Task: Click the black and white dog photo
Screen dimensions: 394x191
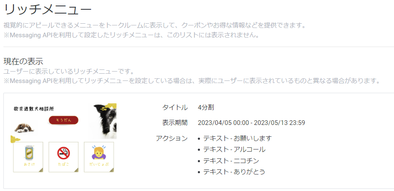Action: pyautogui.click(x=105, y=122)
